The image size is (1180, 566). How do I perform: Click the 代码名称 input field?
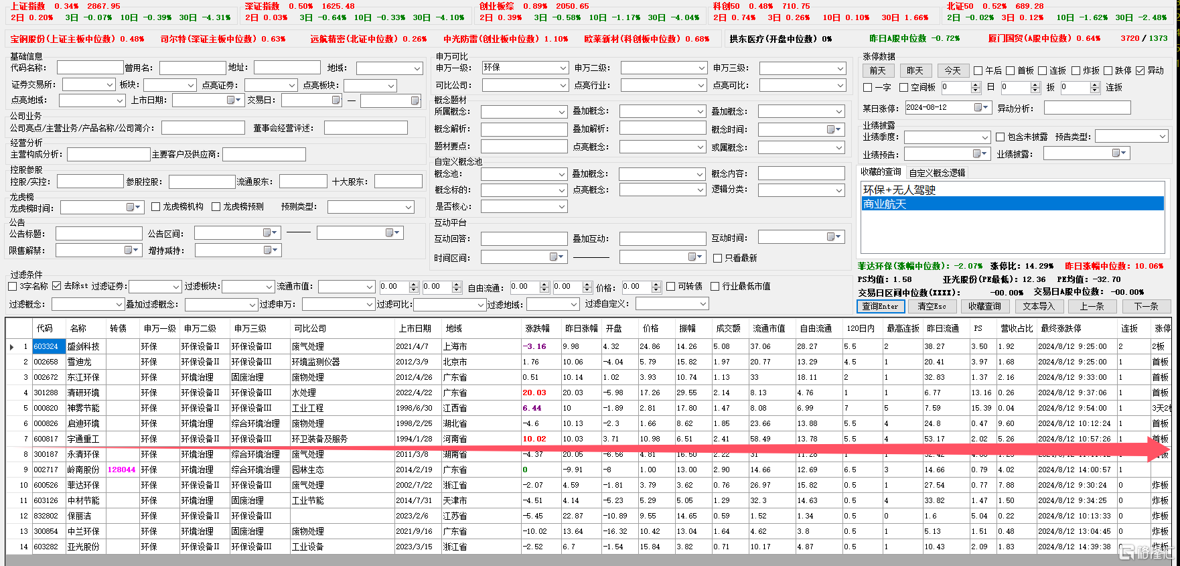click(90, 68)
